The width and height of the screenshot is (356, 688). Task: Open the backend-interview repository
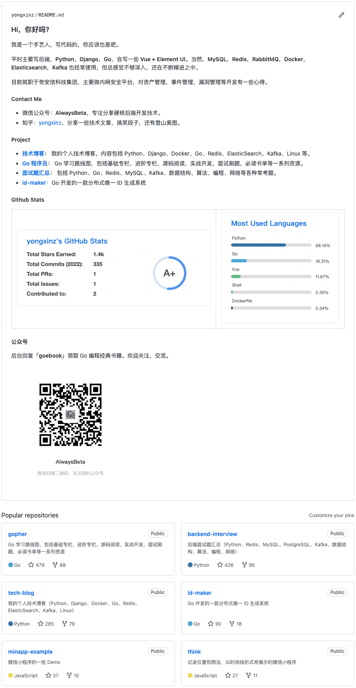point(213,534)
